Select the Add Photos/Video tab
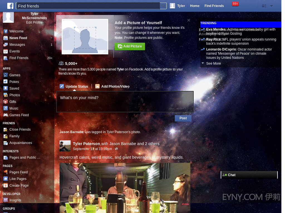 point(112,87)
